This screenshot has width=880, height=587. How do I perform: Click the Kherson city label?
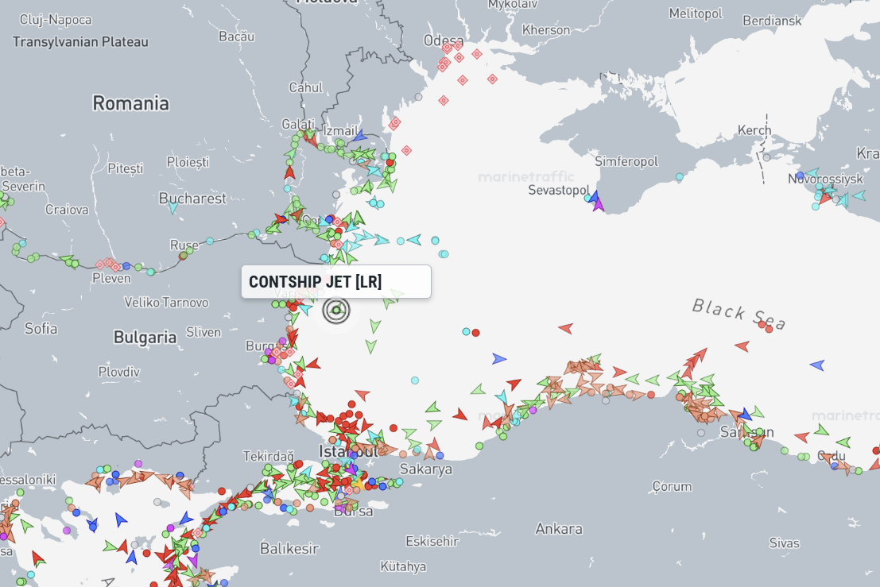point(546,30)
